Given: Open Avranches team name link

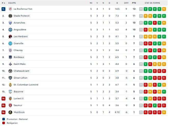Looking at the screenshot, I should point(19,23).
